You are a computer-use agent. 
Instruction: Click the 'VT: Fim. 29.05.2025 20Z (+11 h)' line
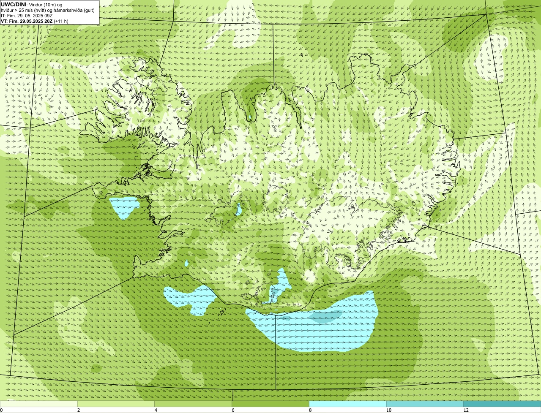(x=35, y=21)
